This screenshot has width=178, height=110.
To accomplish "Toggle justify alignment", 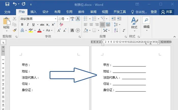I will [102, 25].
